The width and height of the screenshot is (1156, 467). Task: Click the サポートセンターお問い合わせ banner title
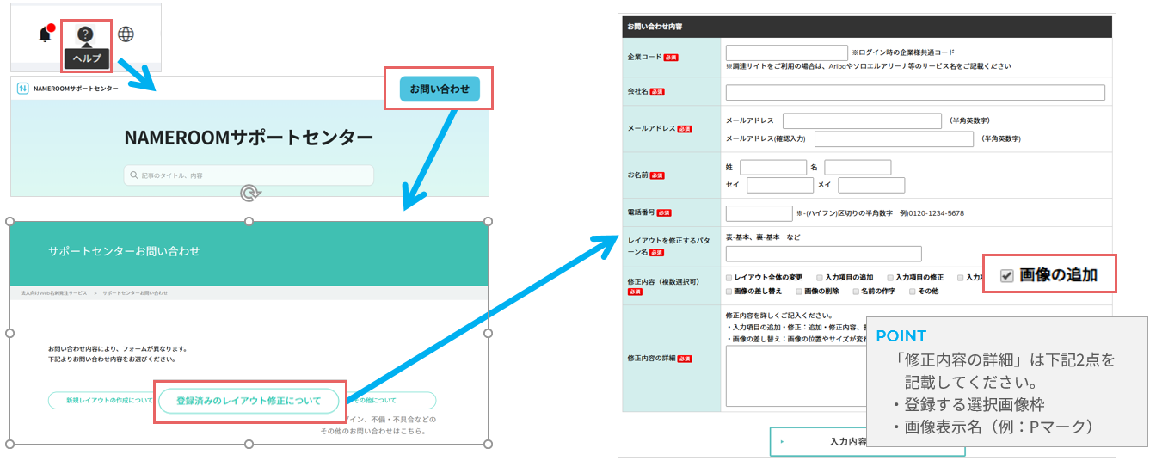coord(124,251)
